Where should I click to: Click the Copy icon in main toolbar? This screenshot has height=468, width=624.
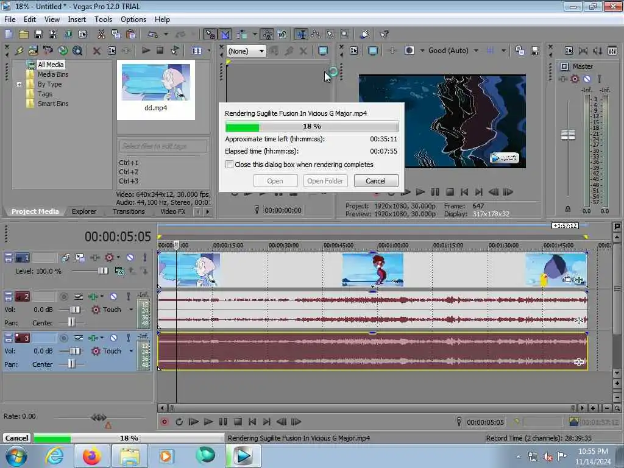(116, 34)
